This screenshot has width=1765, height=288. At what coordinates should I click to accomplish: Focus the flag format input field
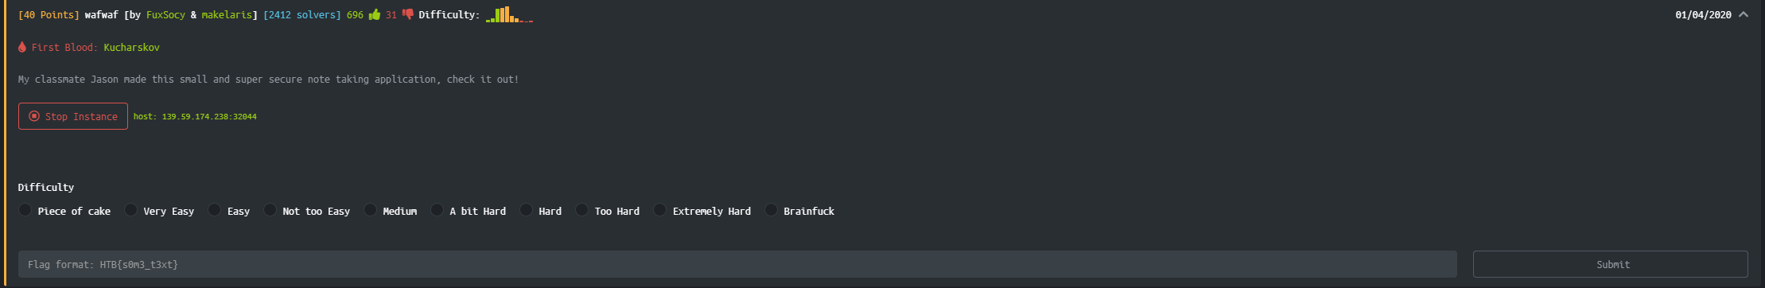(x=737, y=264)
